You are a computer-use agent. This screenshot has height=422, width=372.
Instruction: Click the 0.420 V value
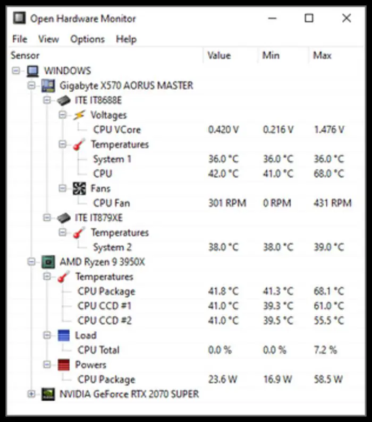tap(224, 130)
